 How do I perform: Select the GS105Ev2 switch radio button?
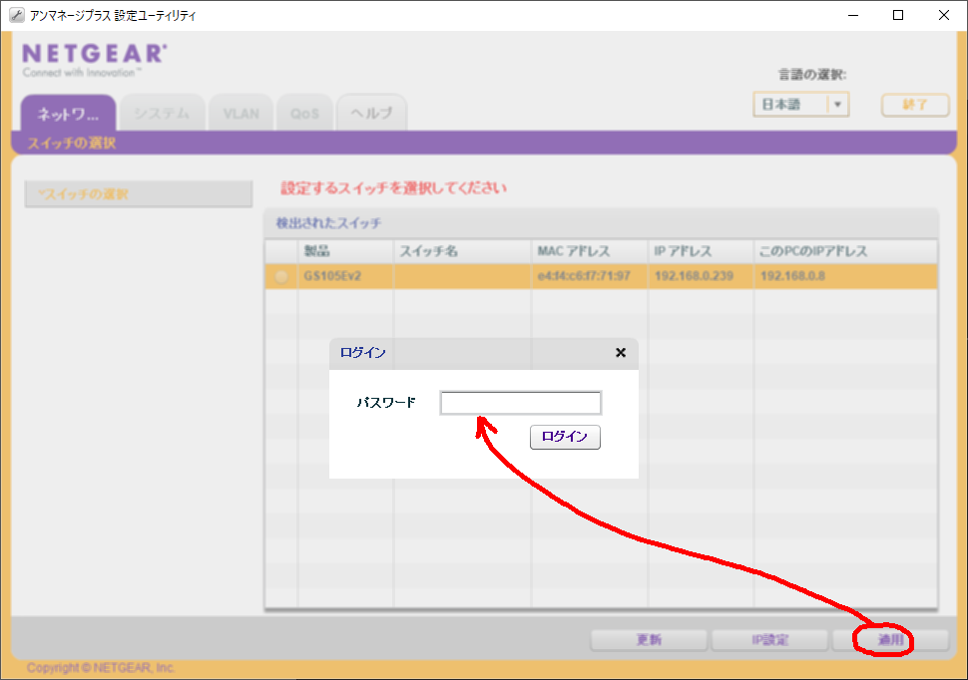281,276
